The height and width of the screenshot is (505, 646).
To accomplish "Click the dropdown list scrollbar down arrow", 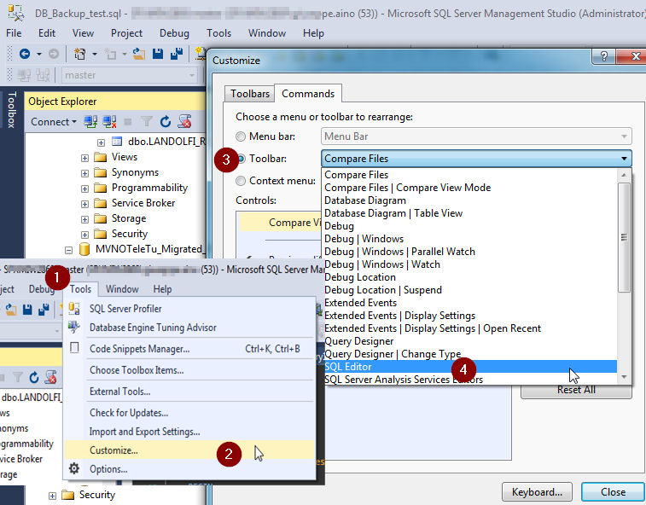I will [x=624, y=377].
